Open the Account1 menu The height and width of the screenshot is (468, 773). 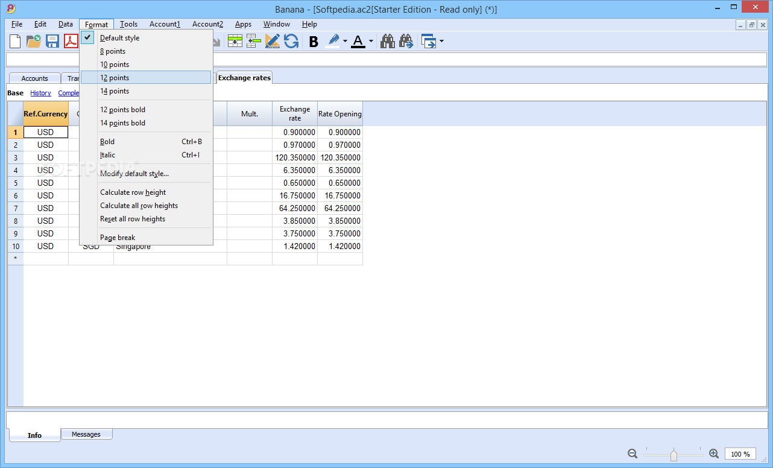coord(165,24)
